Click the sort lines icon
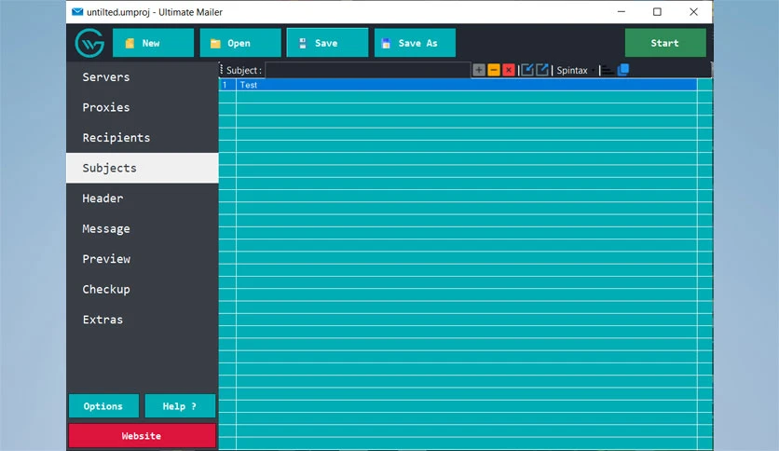Viewport: 779px width, 451px height. pyautogui.click(x=608, y=71)
